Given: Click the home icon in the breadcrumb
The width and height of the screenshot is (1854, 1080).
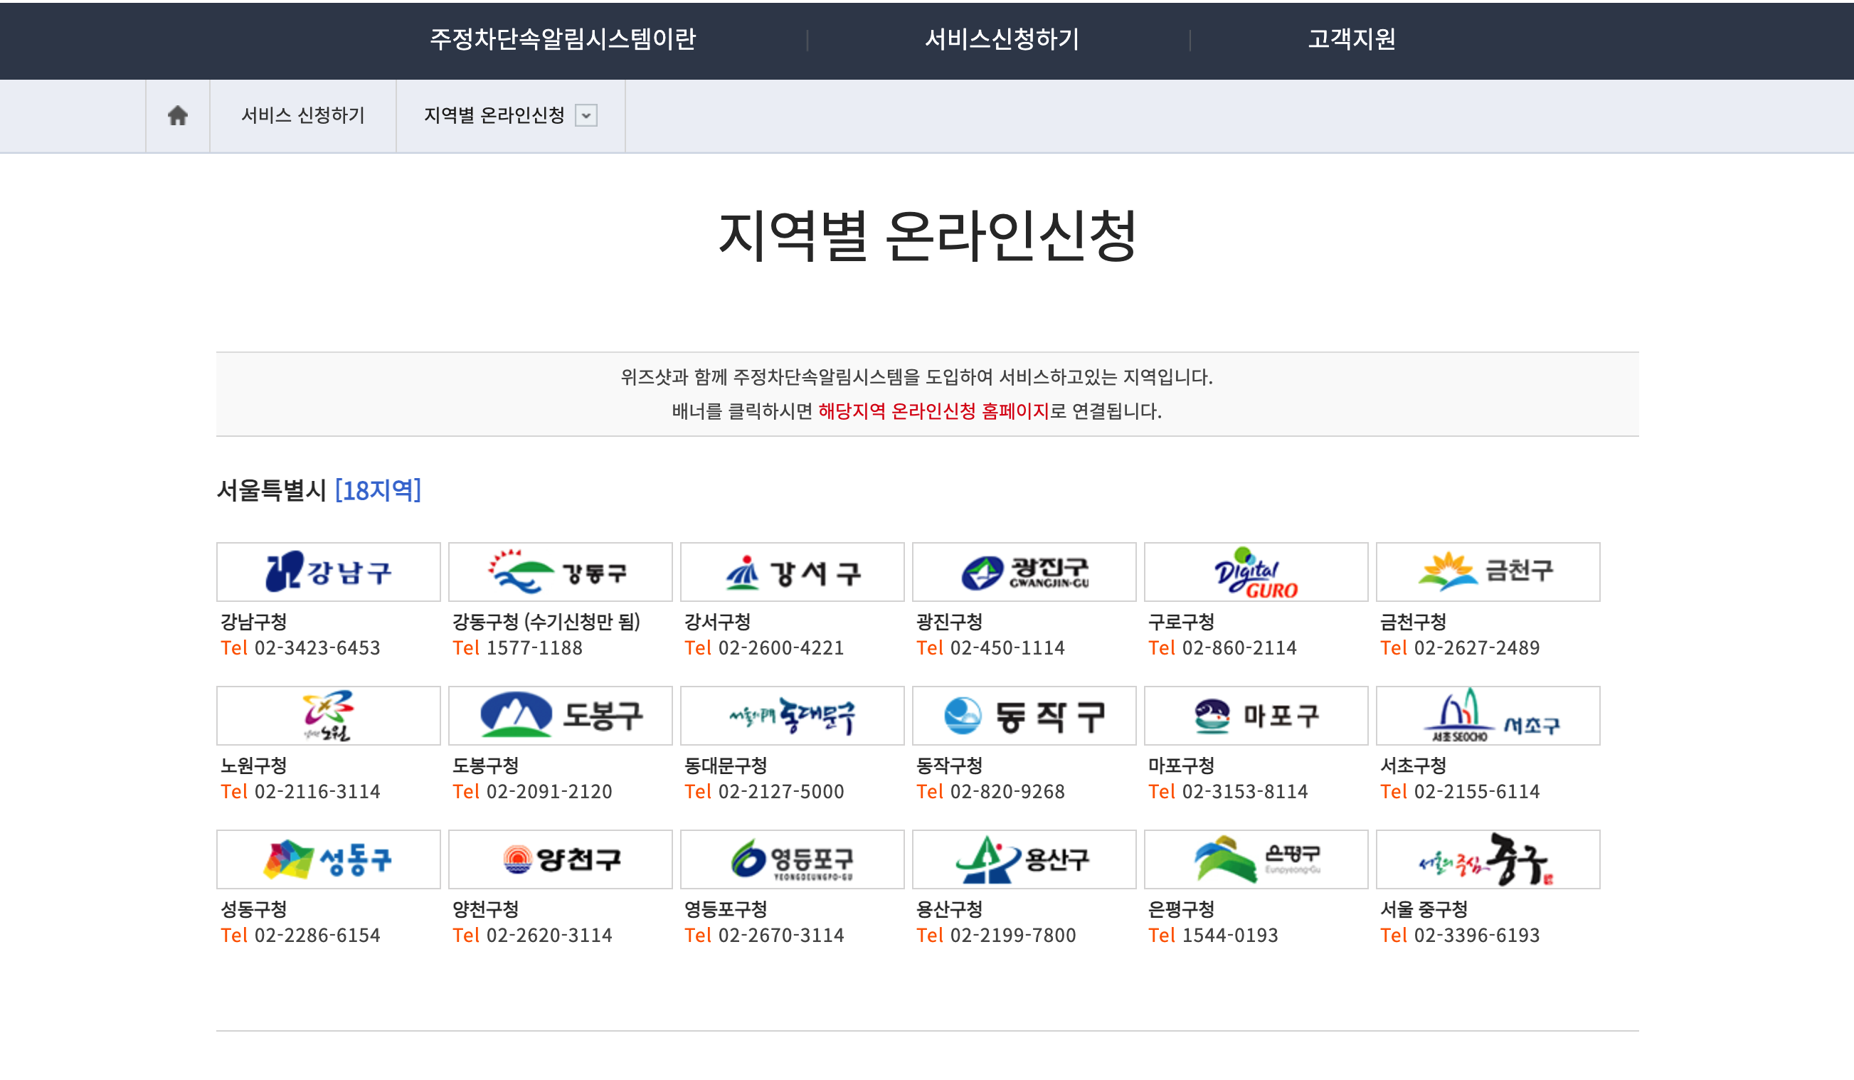Looking at the screenshot, I should (x=177, y=115).
